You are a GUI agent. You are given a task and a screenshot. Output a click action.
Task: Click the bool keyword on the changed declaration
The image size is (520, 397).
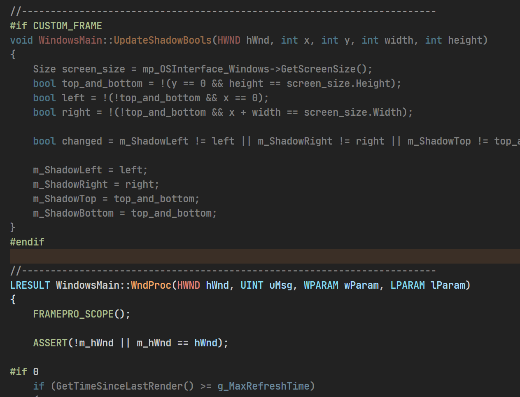pos(44,141)
